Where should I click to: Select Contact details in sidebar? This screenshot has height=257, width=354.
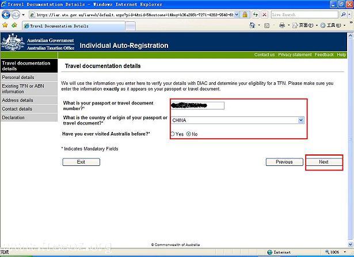[x=29, y=109]
